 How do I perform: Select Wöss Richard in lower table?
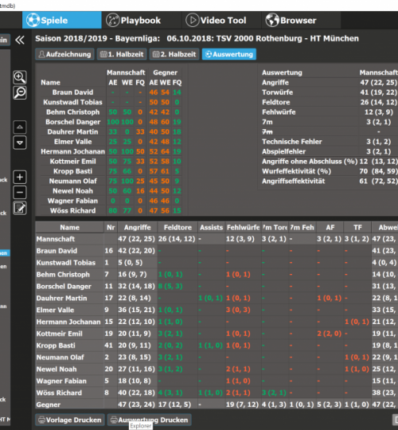point(217,393)
